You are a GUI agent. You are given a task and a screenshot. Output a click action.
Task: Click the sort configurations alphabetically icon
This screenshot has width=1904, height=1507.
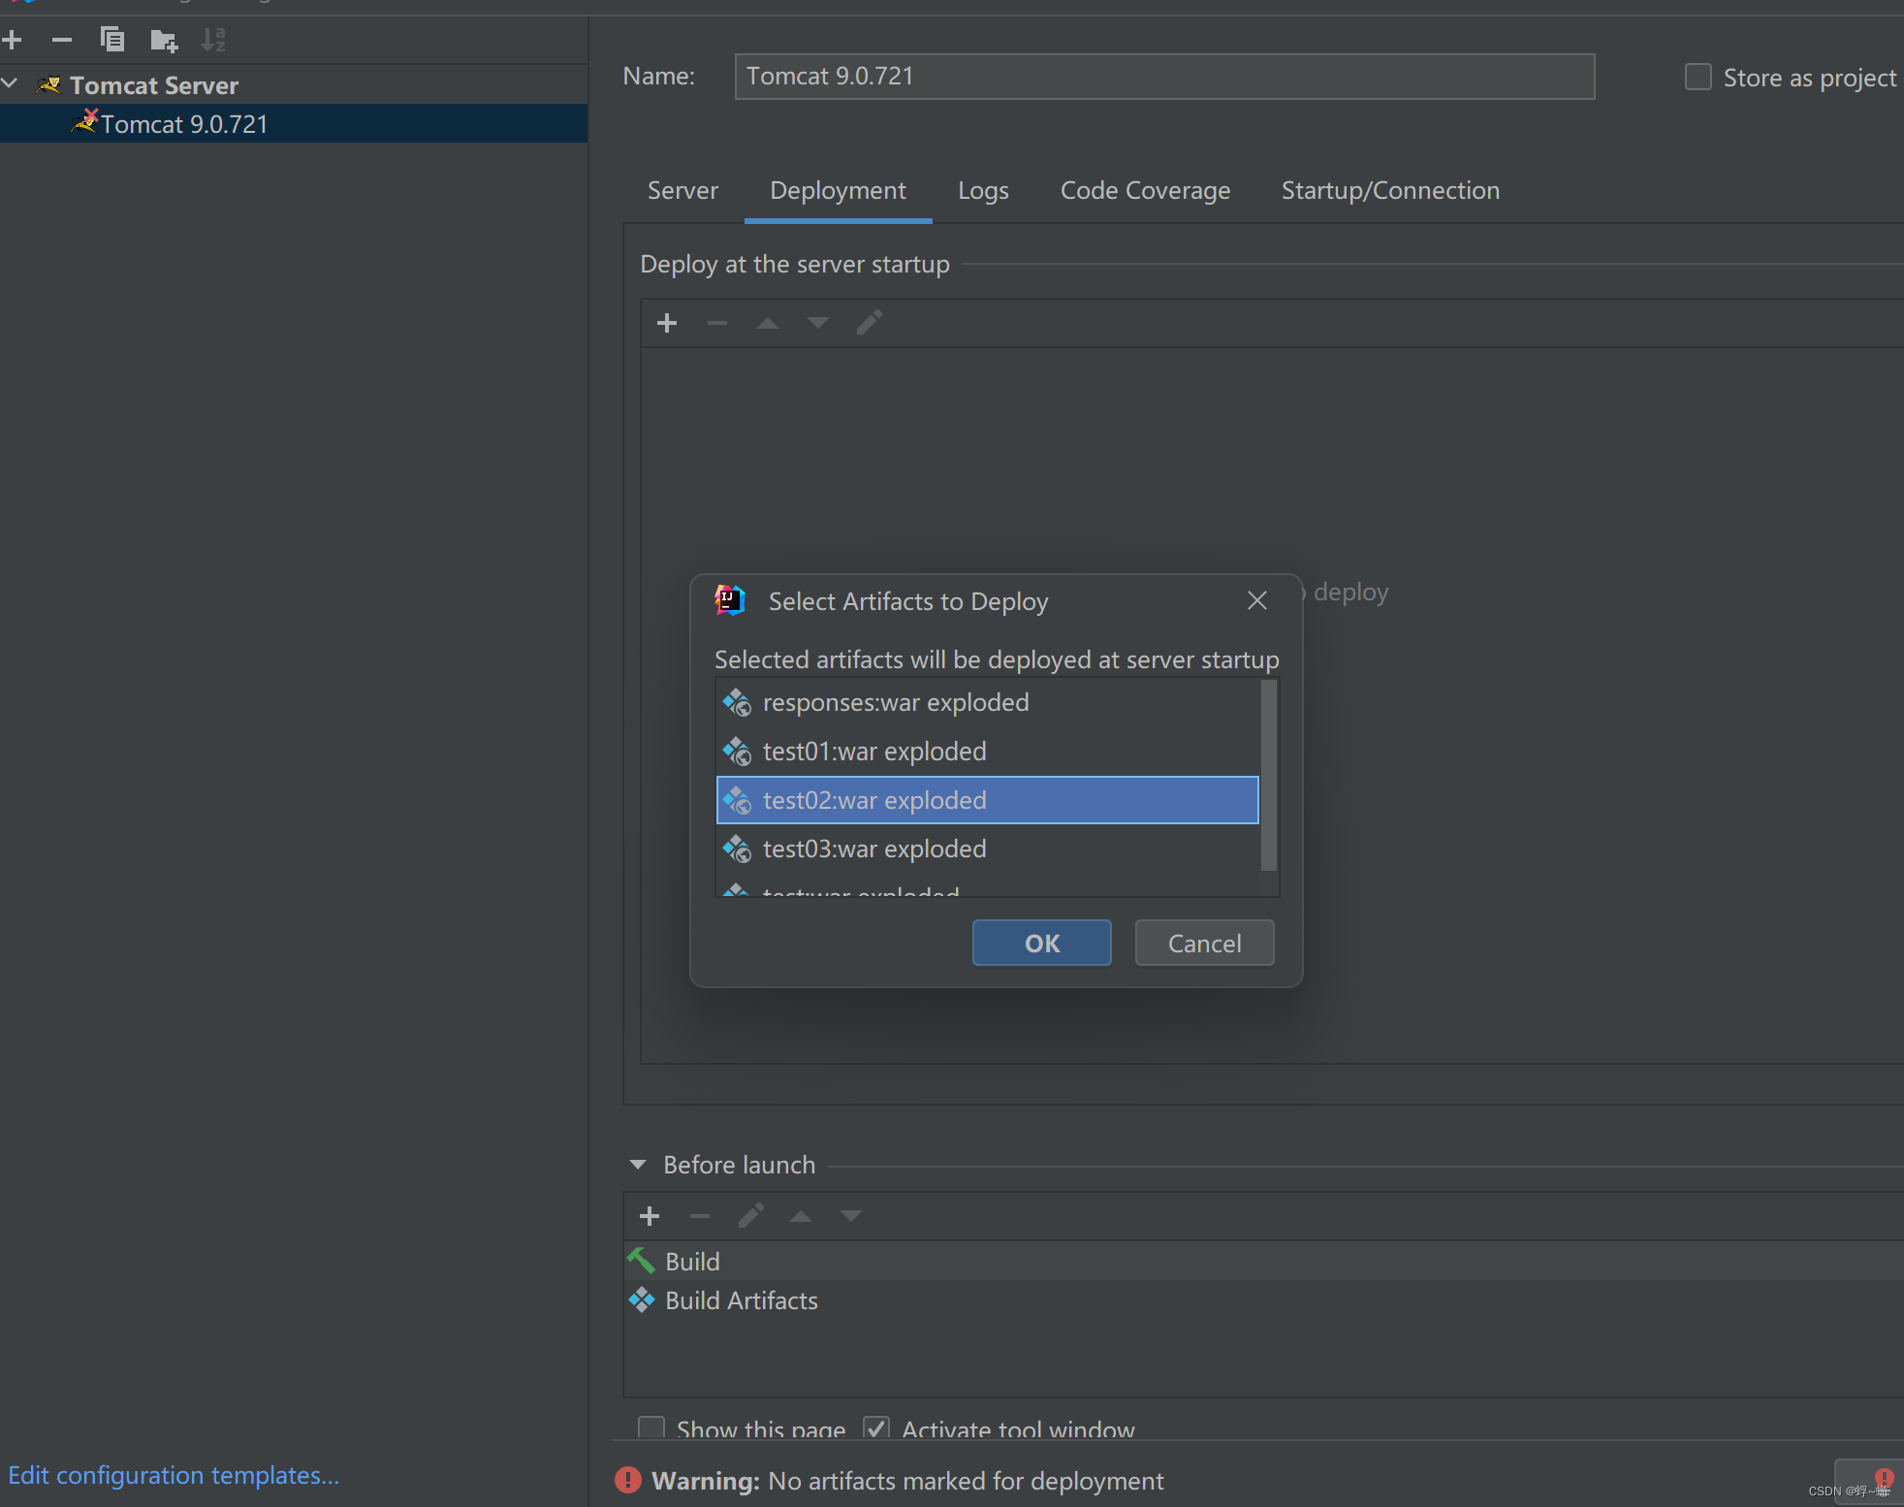213,40
